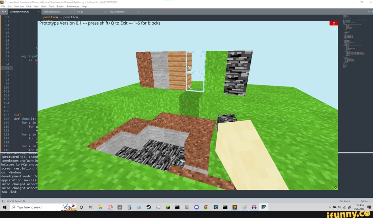Open the notification center icon

click(x=369, y=207)
